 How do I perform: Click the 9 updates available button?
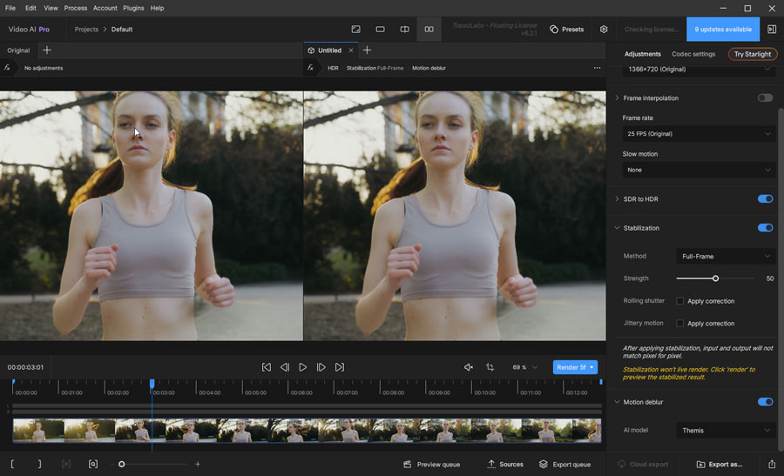pyautogui.click(x=722, y=30)
